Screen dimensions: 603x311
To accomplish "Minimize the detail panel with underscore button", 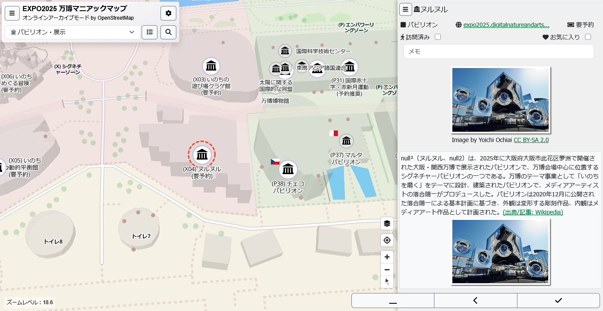I will coord(393,300).
